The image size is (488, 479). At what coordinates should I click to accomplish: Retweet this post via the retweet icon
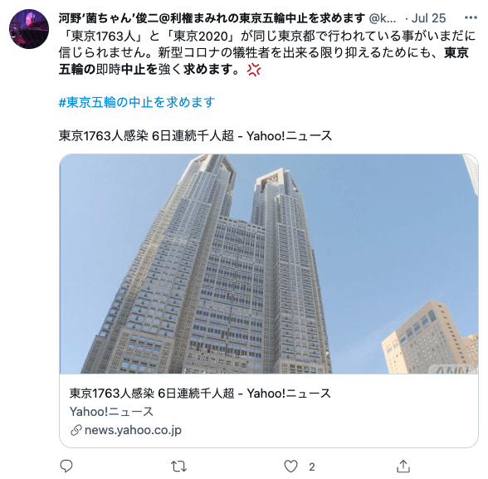(178, 467)
